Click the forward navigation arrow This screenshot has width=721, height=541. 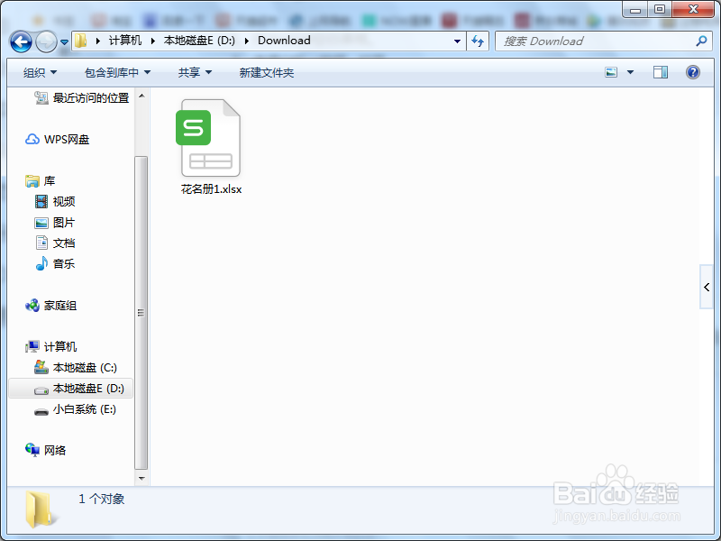coord(44,41)
